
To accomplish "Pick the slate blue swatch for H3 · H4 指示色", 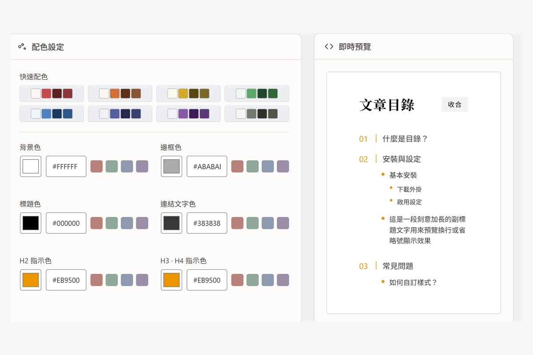I will tap(267, 280).
